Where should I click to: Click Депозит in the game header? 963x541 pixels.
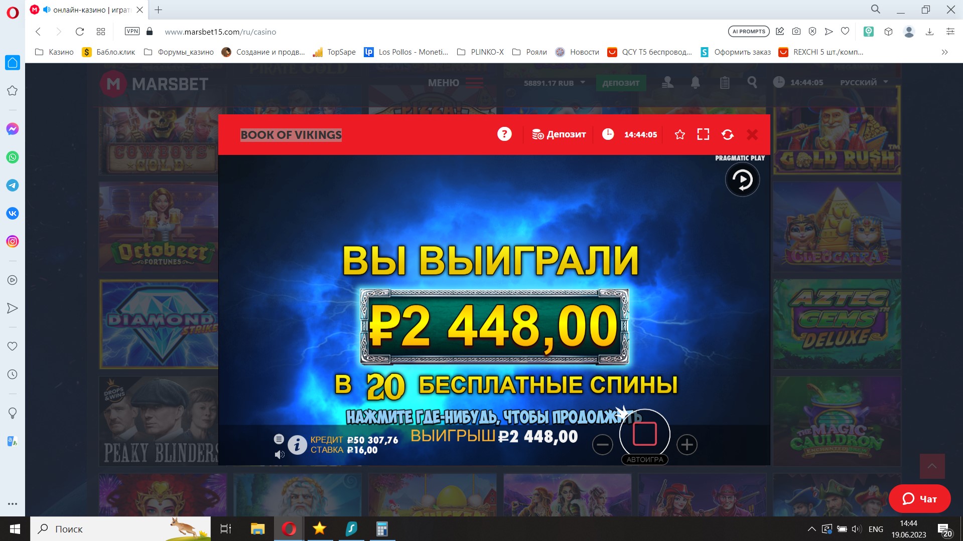click(x=559, y=134)
